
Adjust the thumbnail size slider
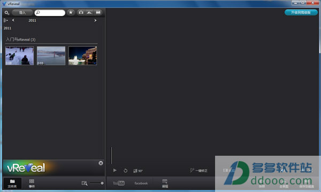97,183
